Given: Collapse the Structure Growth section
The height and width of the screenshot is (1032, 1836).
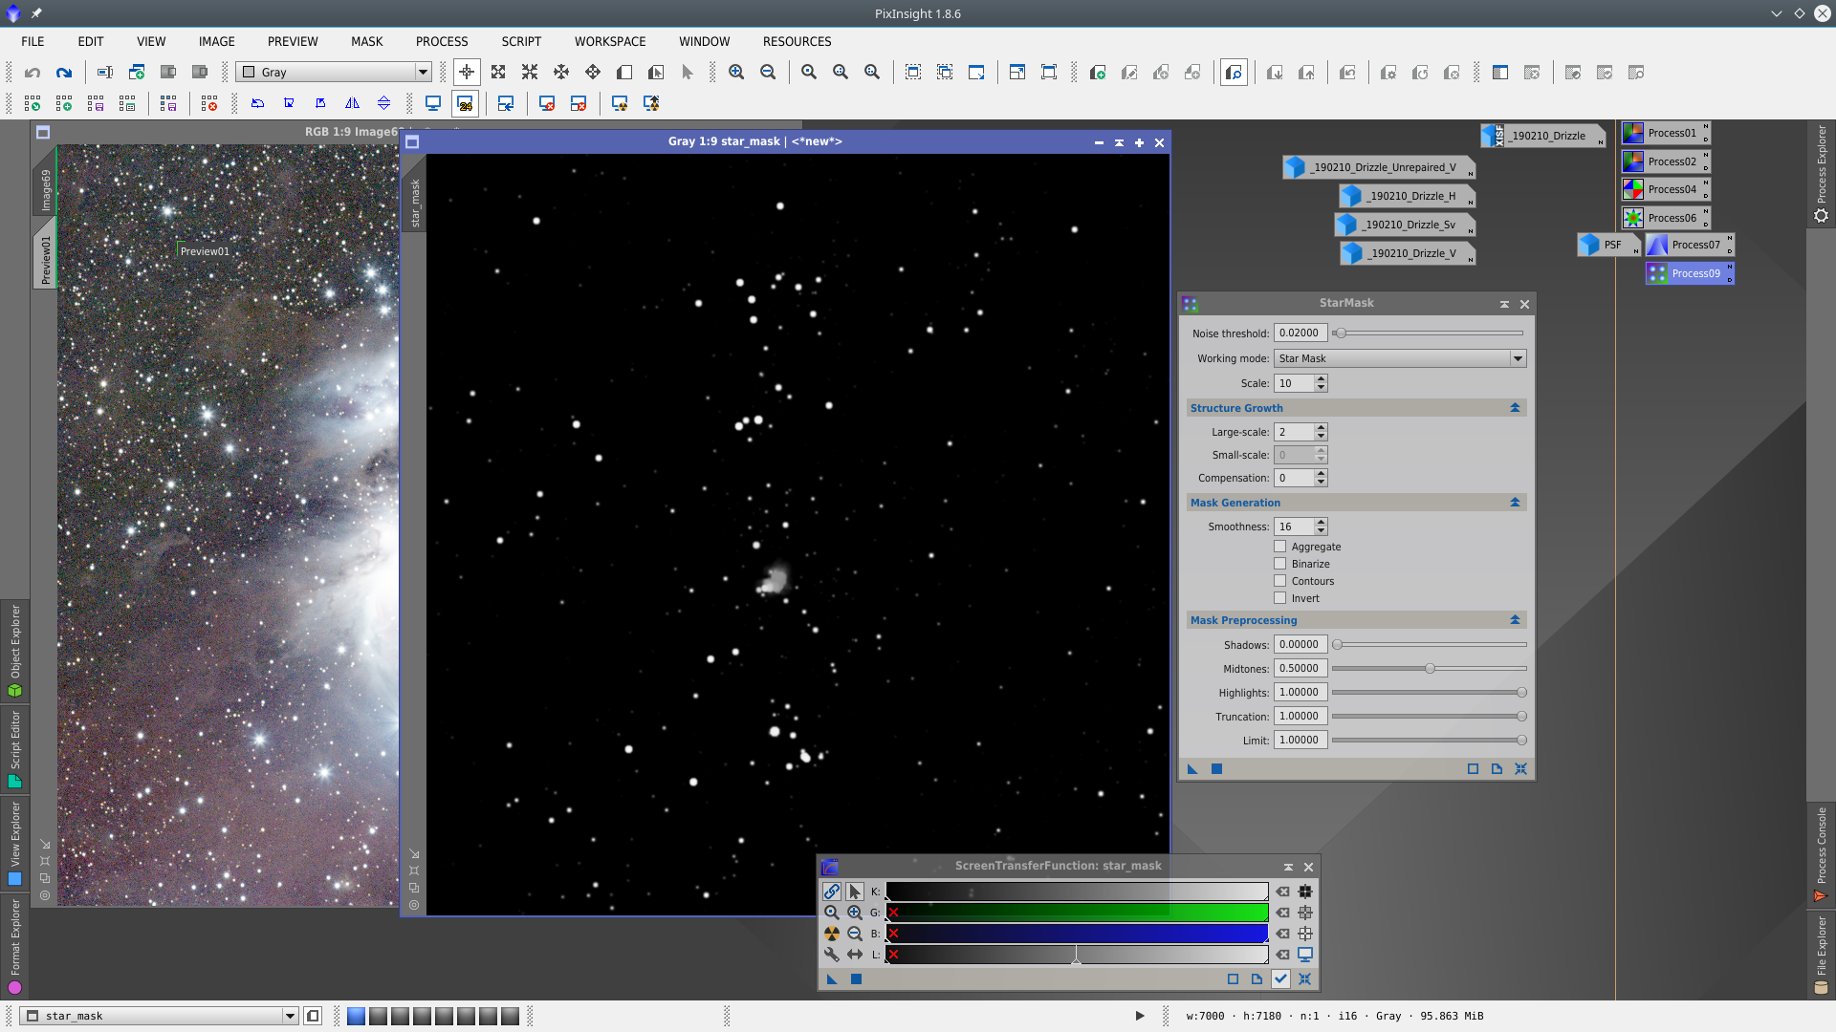Looking at the screenshot, I should pos(1515,408).
